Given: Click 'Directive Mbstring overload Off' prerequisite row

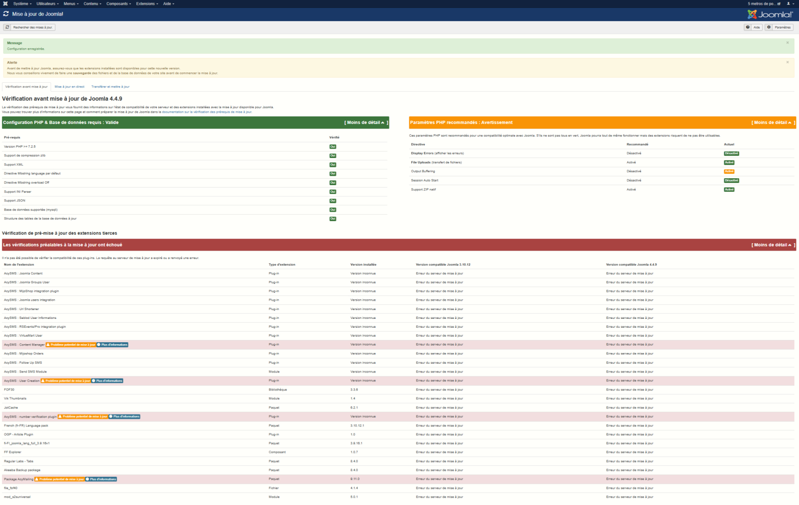Looking at the screenshot, I should (196, 183).
